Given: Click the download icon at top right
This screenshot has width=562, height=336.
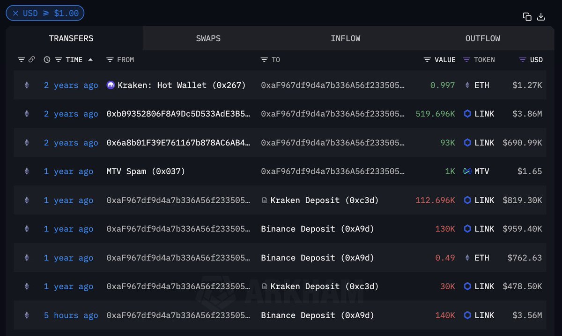Looking at the screenshot, I should 541,17.
